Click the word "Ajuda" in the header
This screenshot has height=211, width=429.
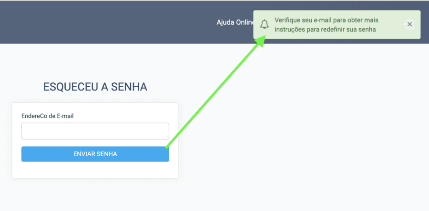coord(226,22)
